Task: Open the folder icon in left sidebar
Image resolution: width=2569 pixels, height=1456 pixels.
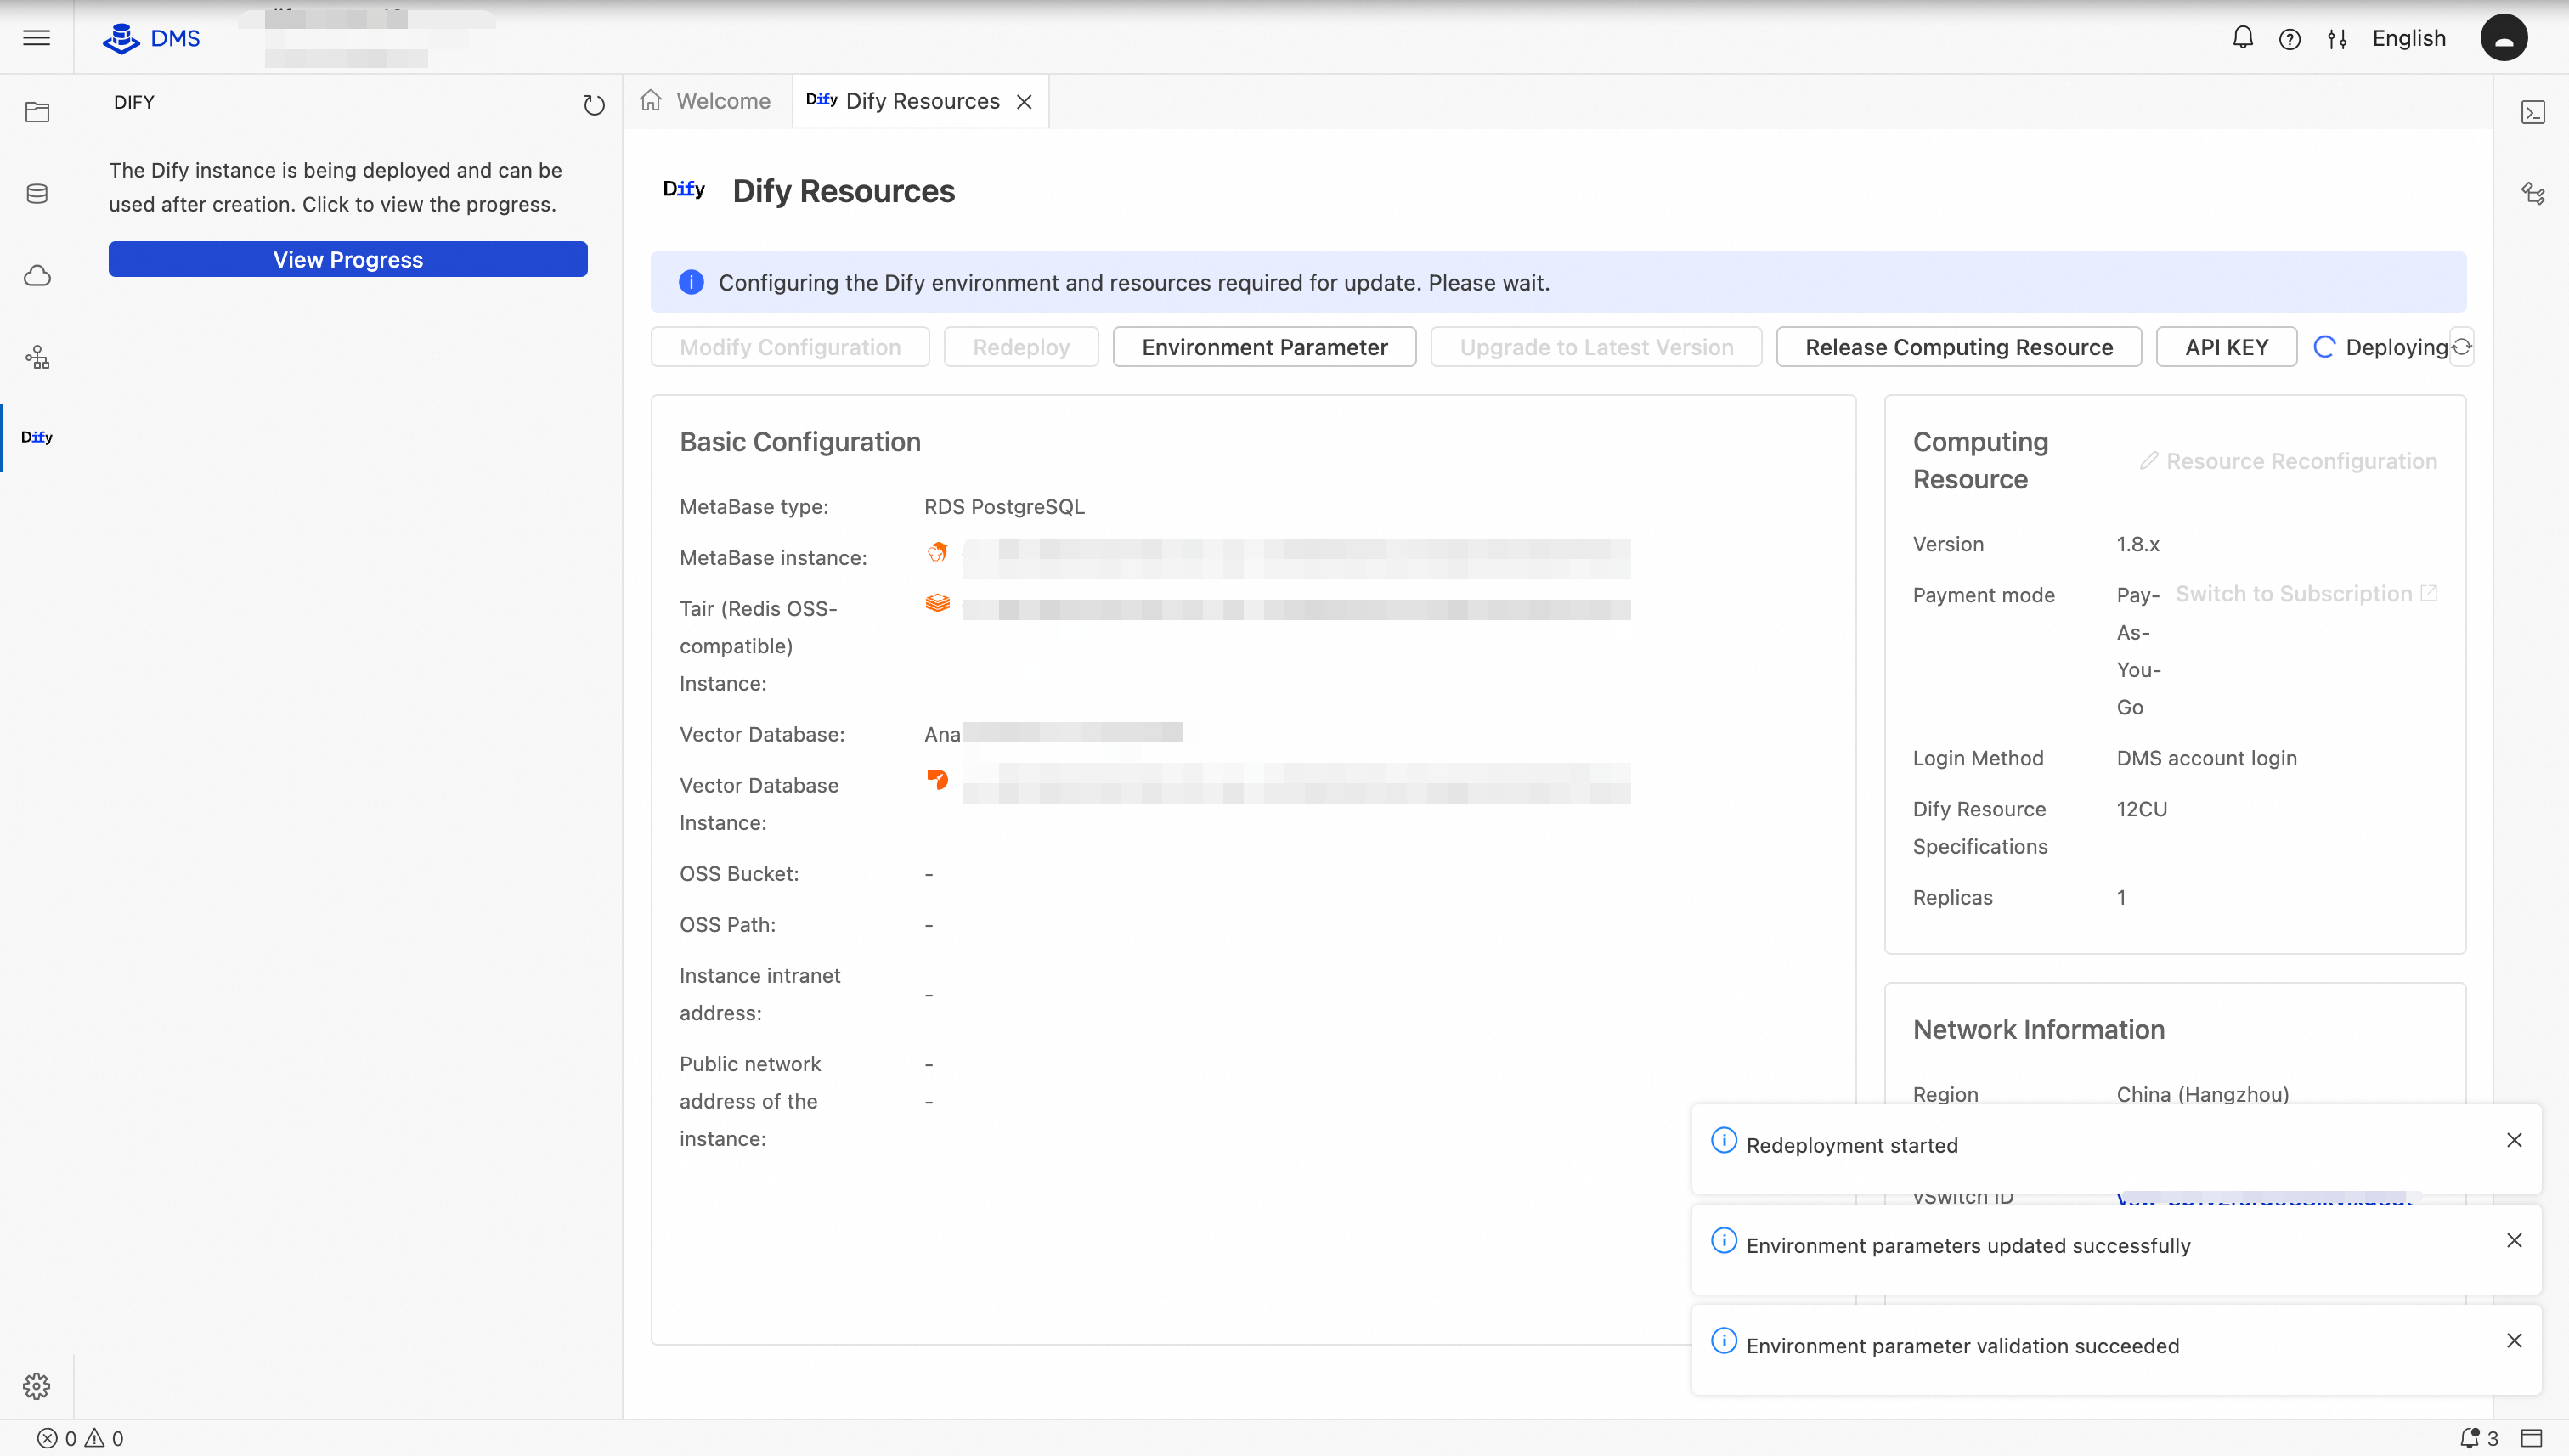Action: point(37,112)
